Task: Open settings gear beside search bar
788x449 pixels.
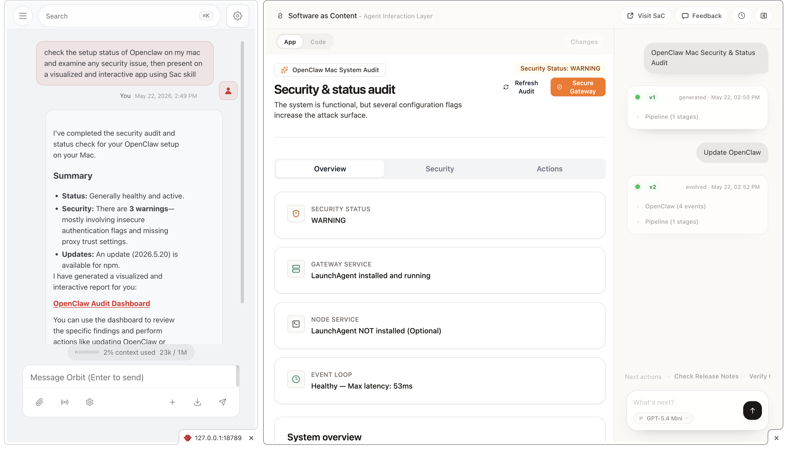Action: [237, 16]
